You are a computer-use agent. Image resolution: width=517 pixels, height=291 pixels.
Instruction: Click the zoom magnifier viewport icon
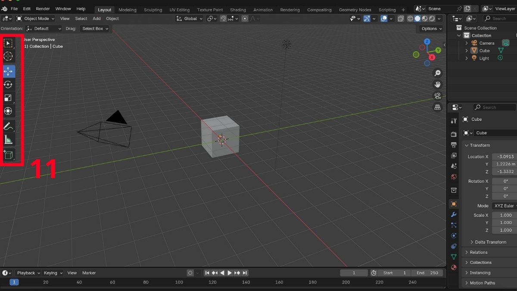point(437,73)
